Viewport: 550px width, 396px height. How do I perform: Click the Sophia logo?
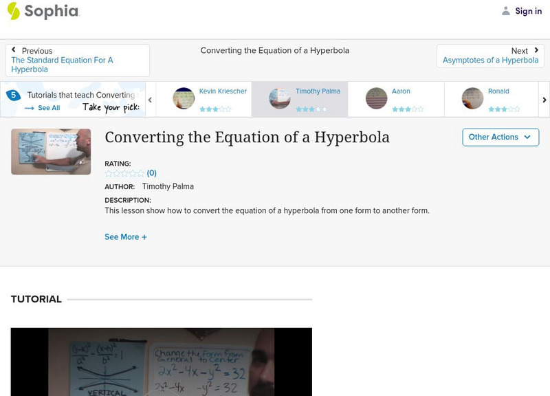point(41,11)
